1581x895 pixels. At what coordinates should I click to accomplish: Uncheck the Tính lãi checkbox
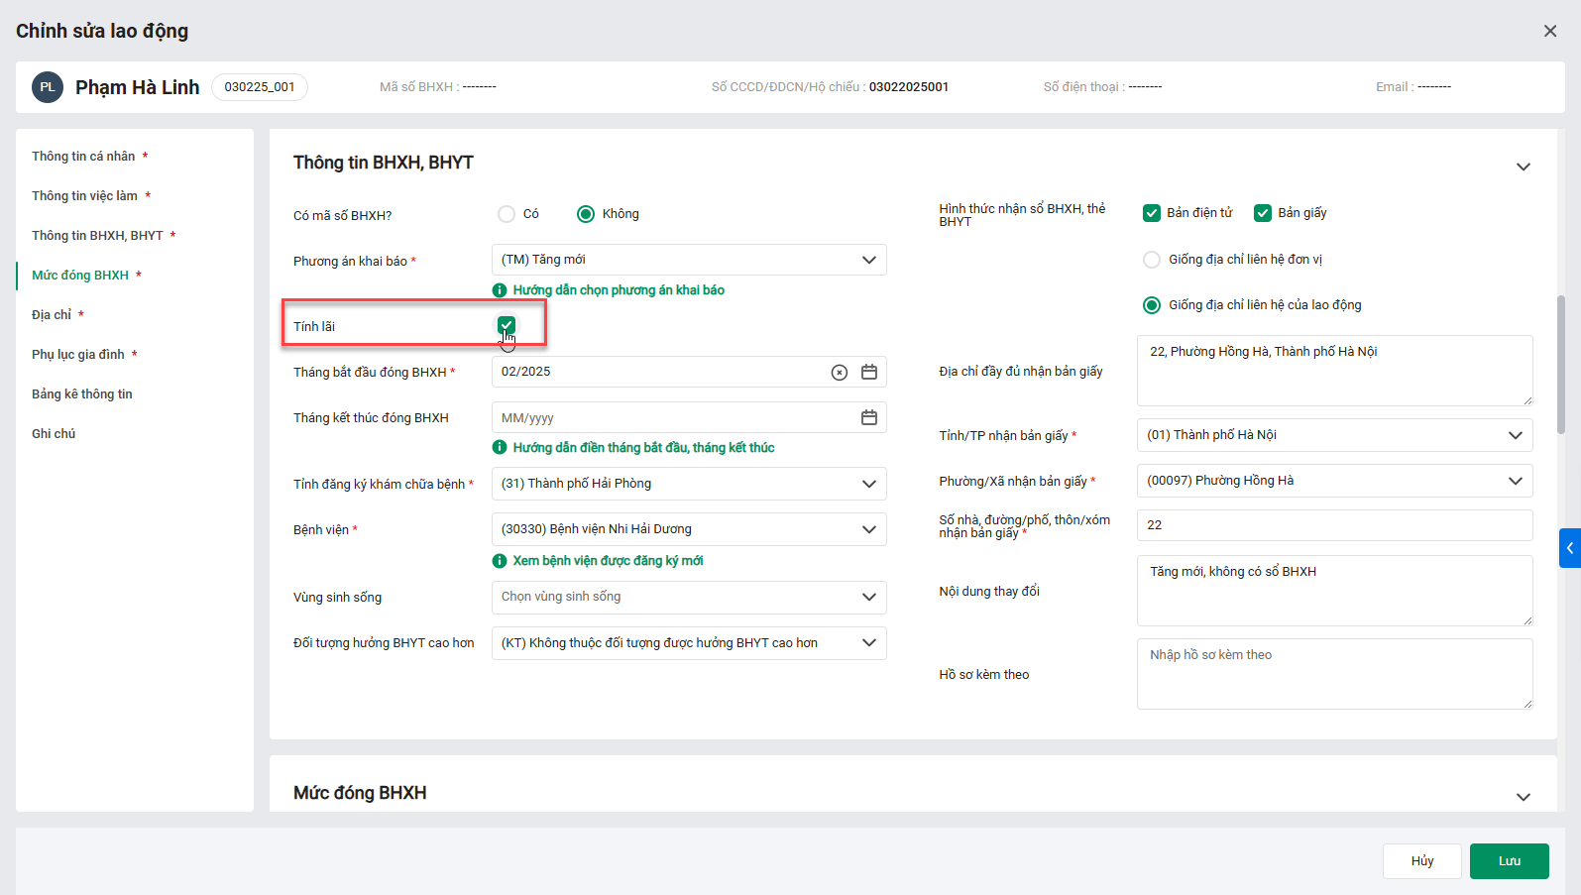tap(507, 325)
